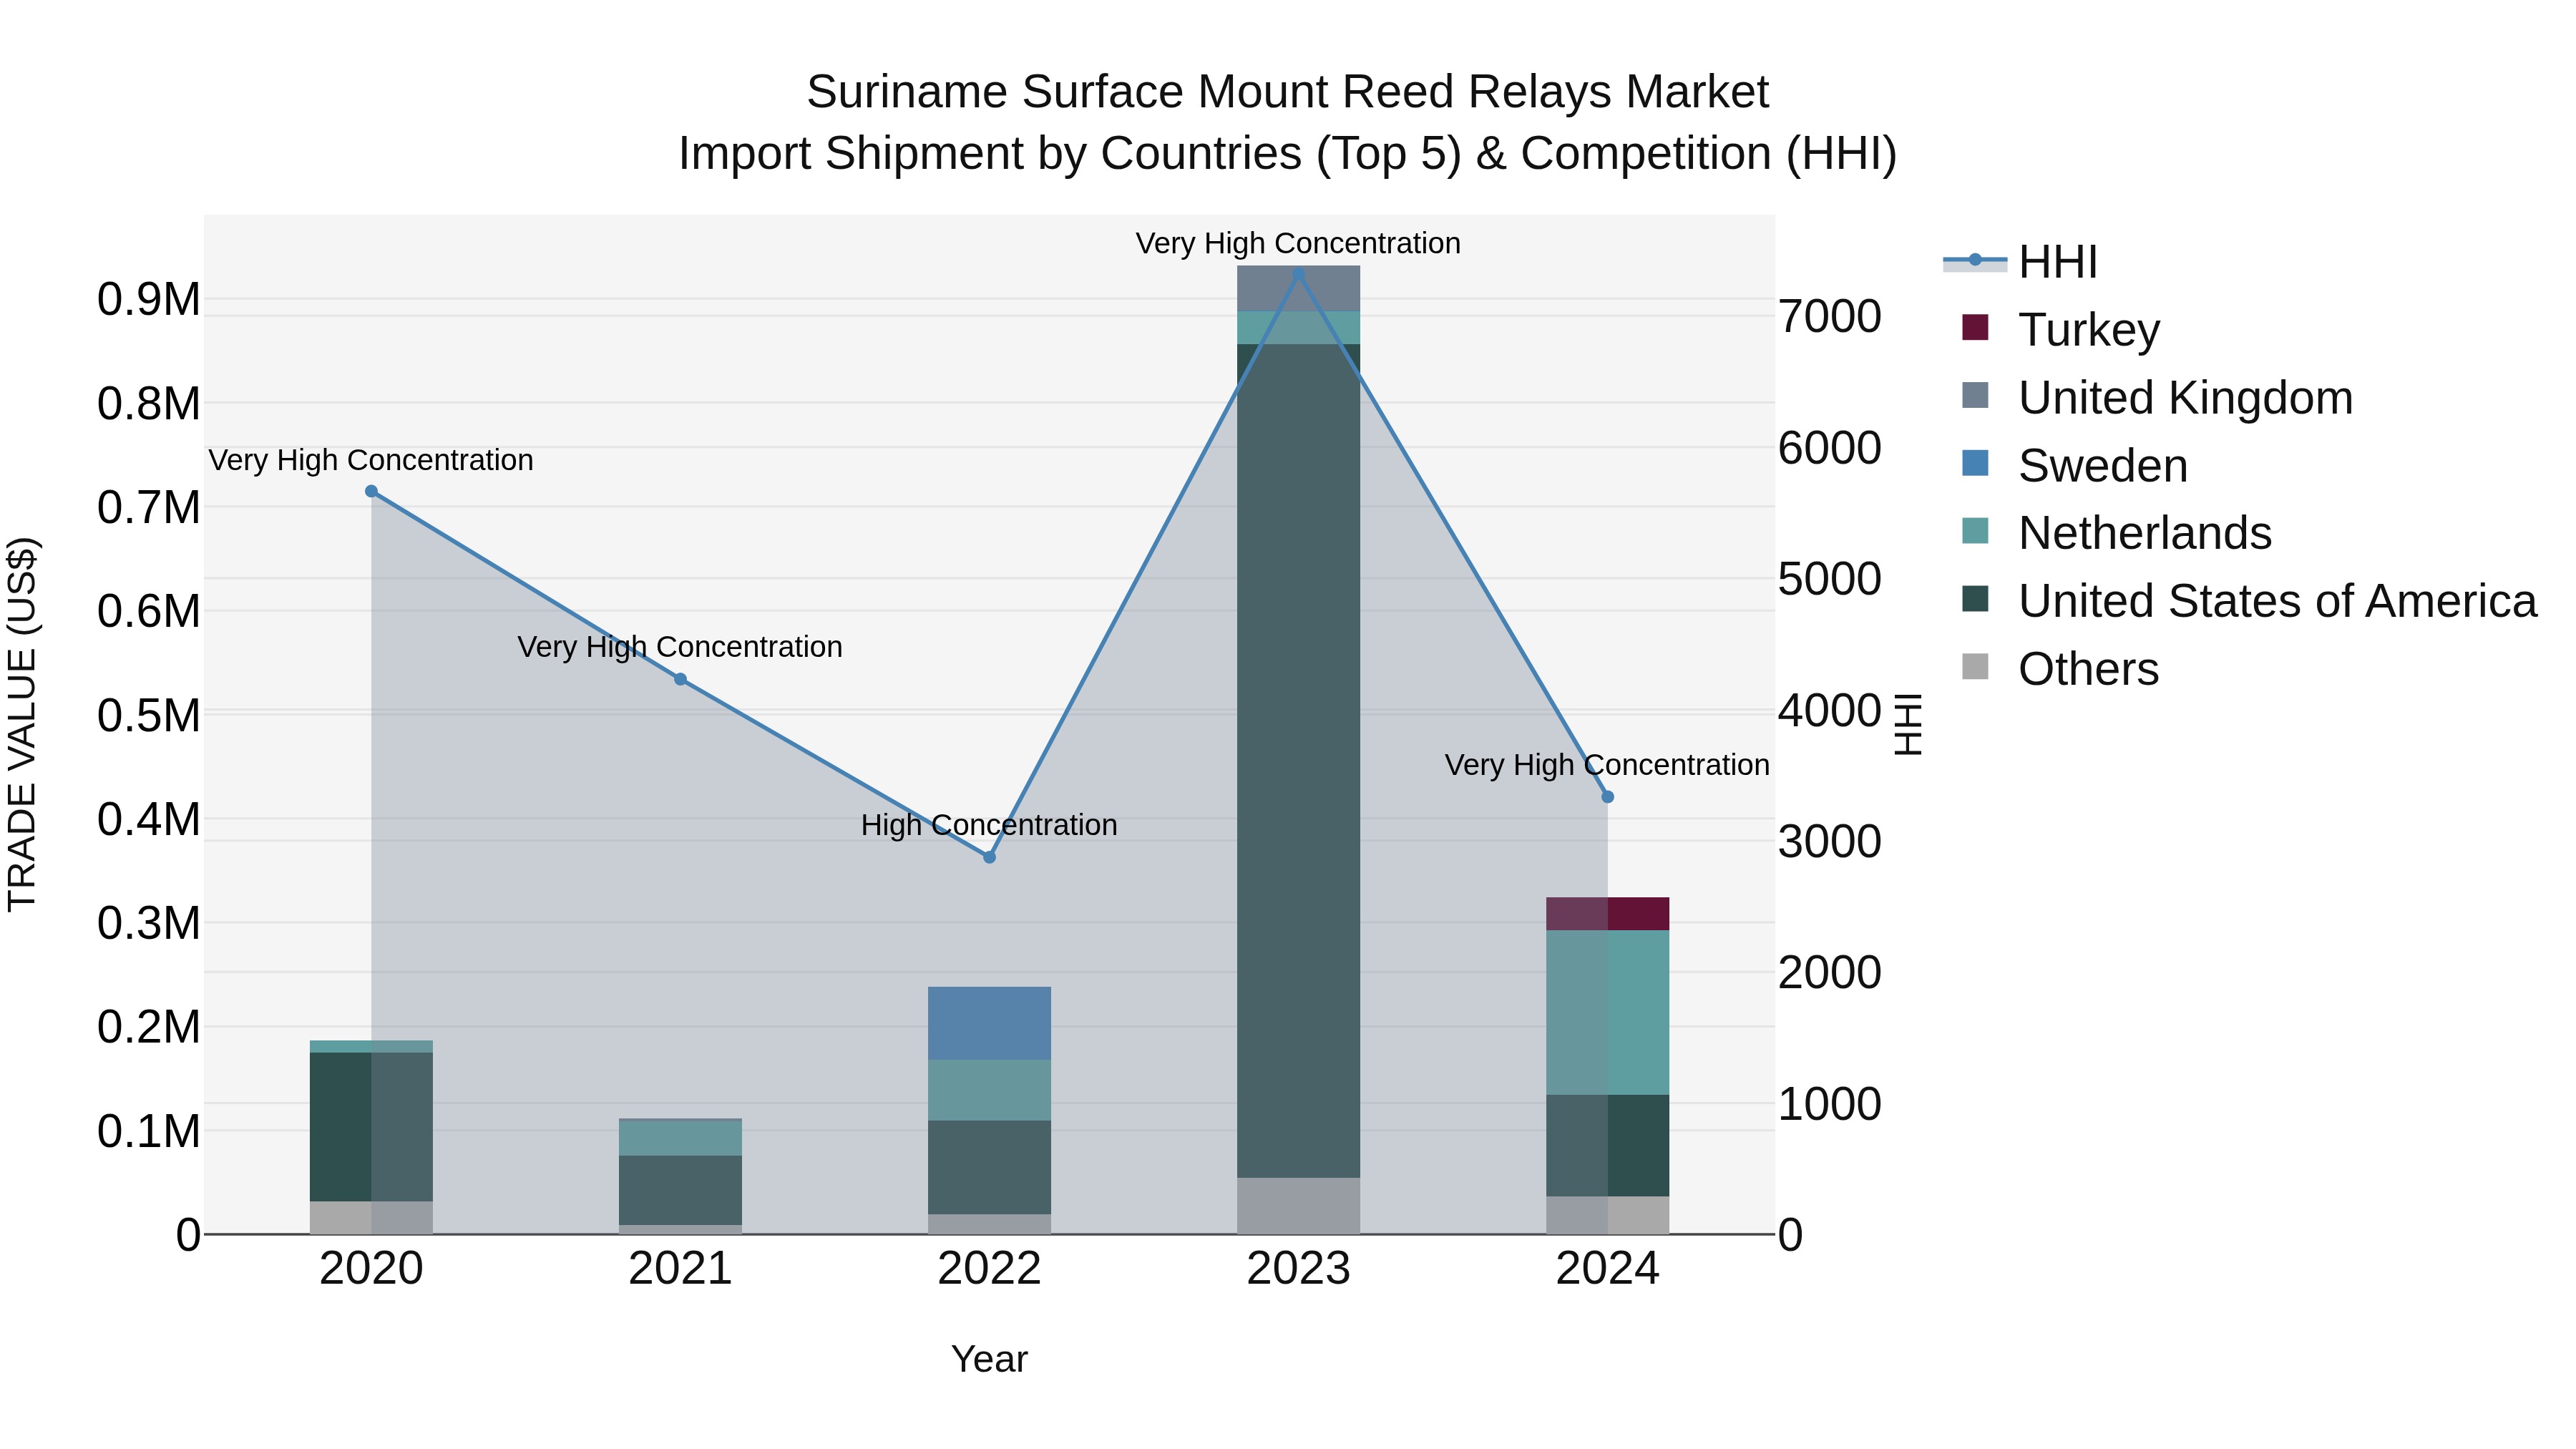The image size is (2576, 1449).
Task: Click the Netherlands teal legend swatch
Action: [1975, 531]
